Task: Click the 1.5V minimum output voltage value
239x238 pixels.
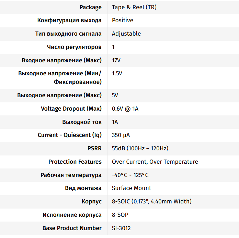Action: point(117,73)
